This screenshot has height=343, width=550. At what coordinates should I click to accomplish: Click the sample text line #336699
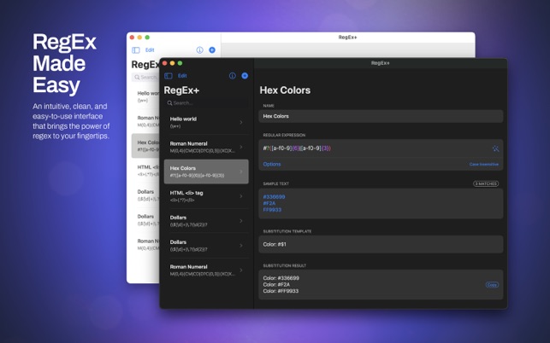(274, 197)
